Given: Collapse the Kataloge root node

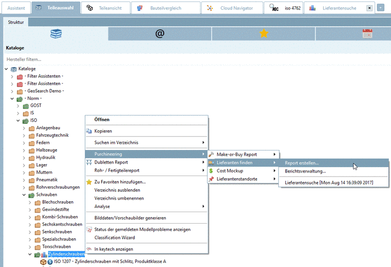Looking at the screenshot, I should click(x=6, y=69).
